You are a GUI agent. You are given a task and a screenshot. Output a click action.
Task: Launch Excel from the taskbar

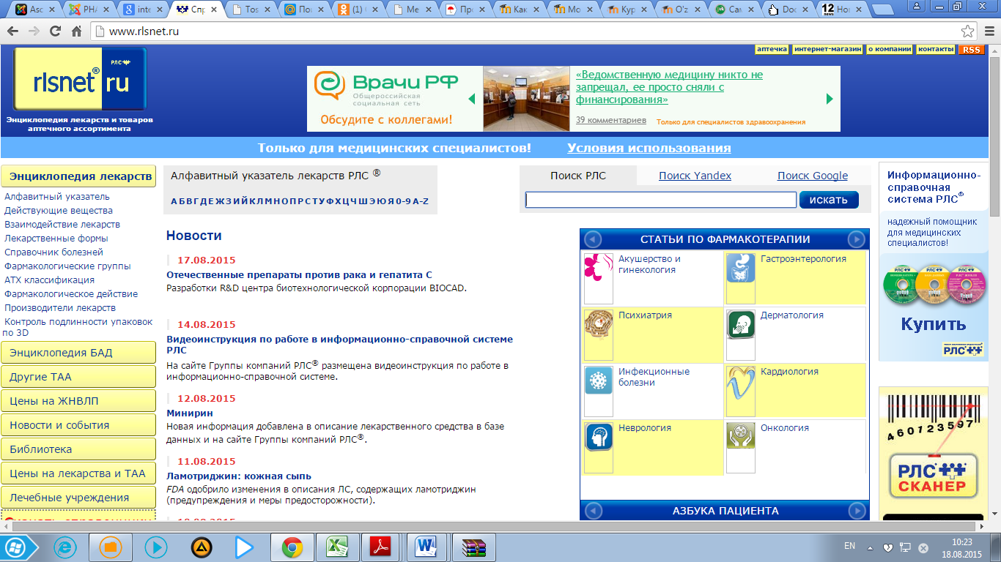pos(336,547)
